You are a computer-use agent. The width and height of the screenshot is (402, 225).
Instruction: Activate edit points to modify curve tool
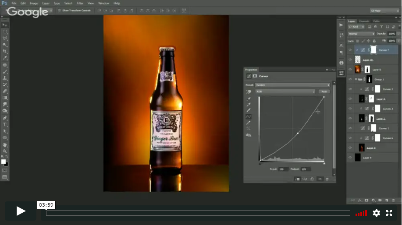pyautogui.click(x=249, y=117)
